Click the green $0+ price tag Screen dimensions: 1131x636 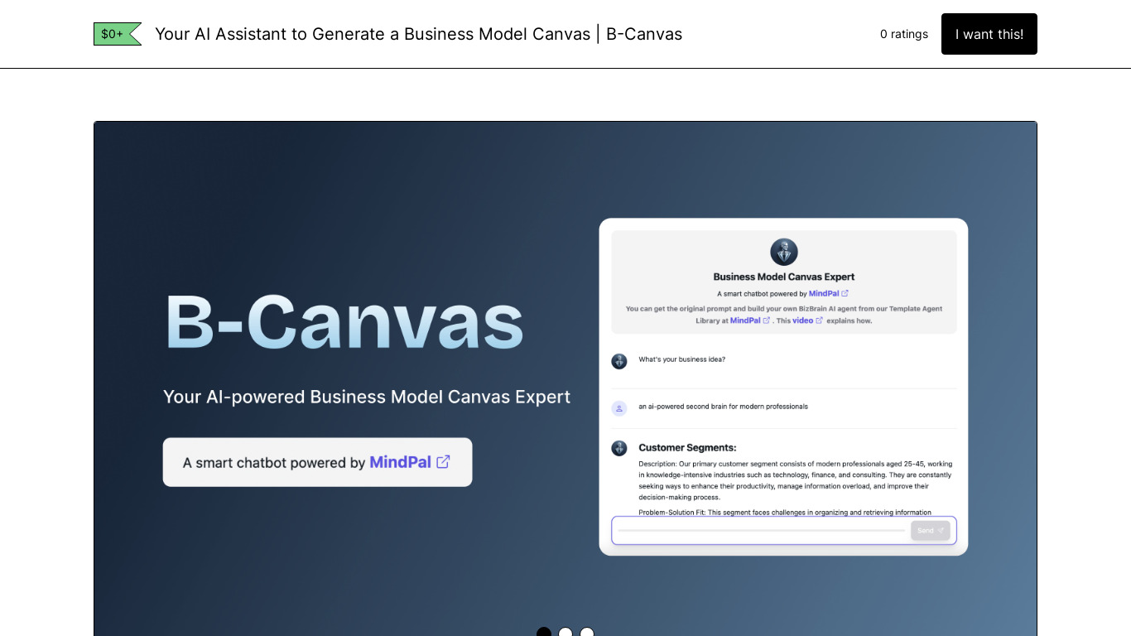pyautogui.click(x=117, y=34)
